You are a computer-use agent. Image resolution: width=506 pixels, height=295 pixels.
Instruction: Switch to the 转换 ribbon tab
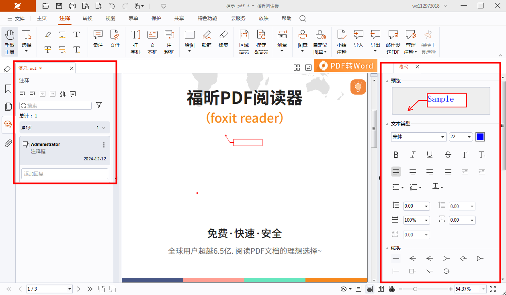point(88,18)
